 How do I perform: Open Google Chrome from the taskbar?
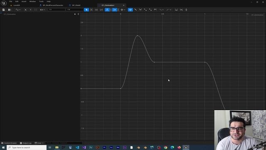(x=165, y=147)
